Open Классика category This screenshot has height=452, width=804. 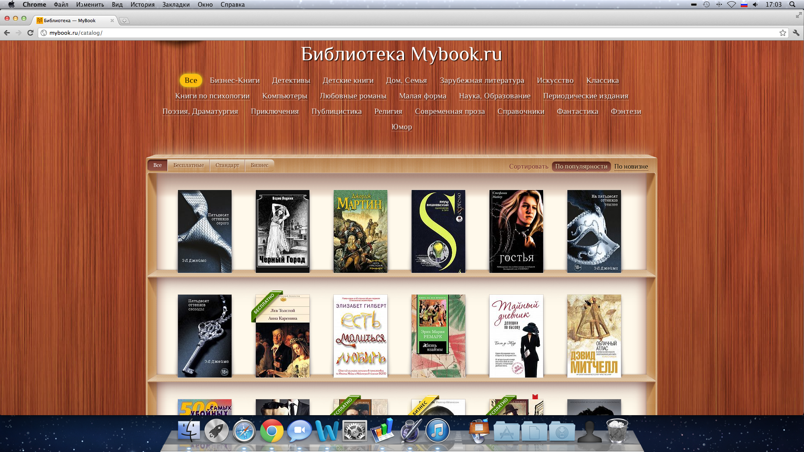point(603,80)
